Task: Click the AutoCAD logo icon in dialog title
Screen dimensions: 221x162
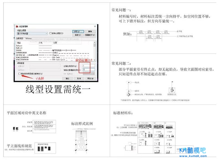Action: tap(17, 26)
